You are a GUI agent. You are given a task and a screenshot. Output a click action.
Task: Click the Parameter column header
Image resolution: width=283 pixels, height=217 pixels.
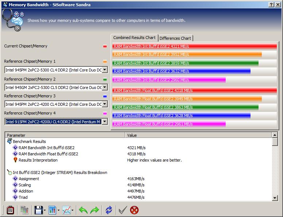click(x=65, y=135)
